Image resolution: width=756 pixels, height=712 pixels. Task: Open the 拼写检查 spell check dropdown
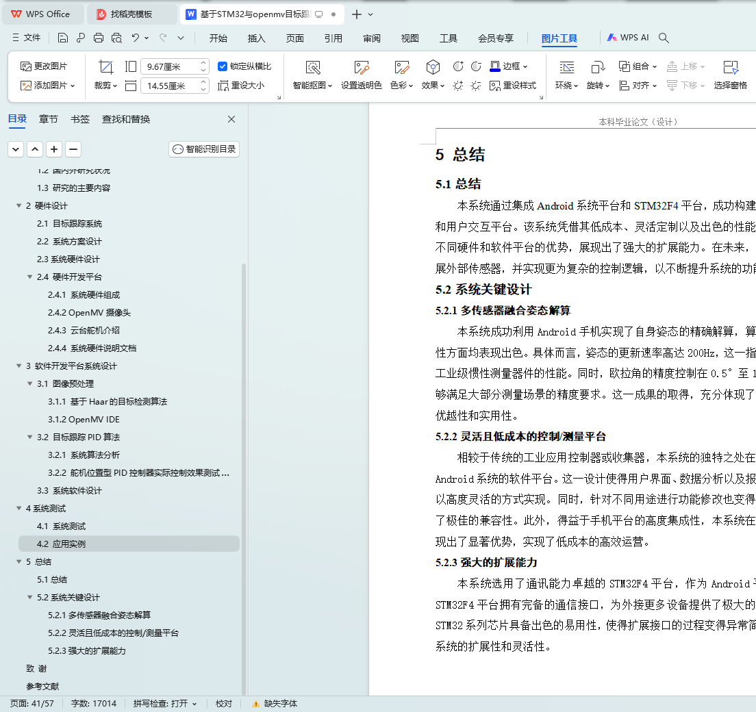(x=165, y=703)
